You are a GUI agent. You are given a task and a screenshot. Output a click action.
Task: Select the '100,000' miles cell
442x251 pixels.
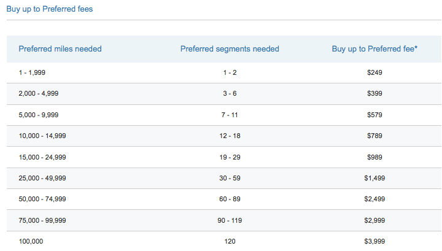pos(31,241)
